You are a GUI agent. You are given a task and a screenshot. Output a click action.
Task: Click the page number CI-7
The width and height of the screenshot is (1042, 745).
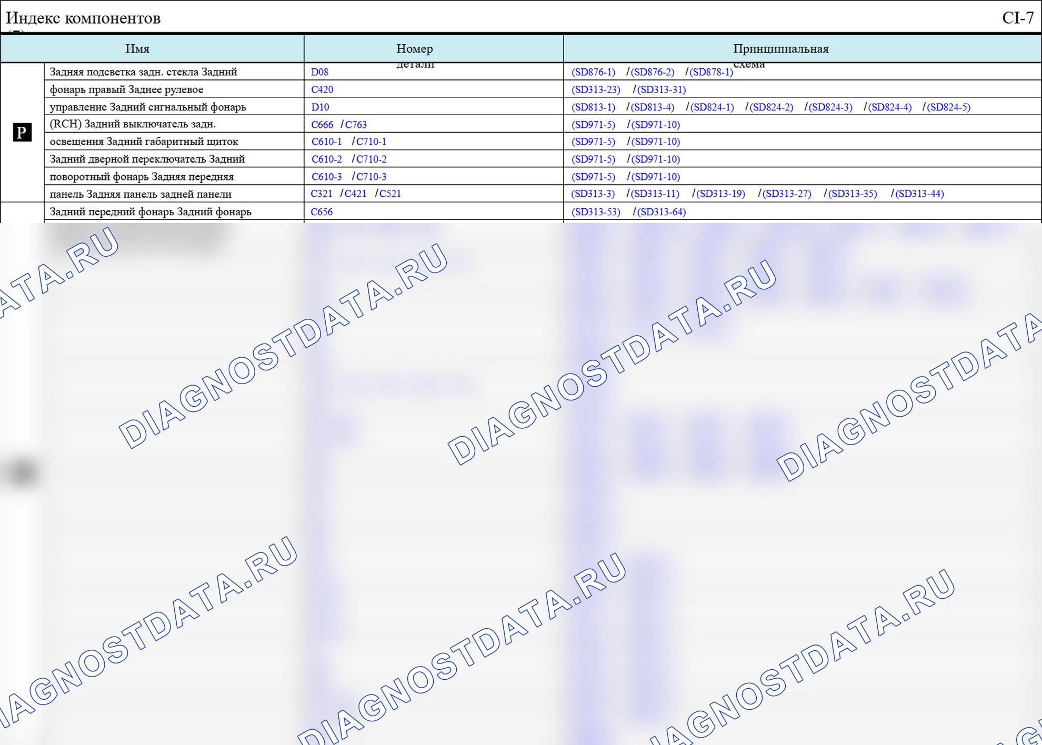point(1018,18)
